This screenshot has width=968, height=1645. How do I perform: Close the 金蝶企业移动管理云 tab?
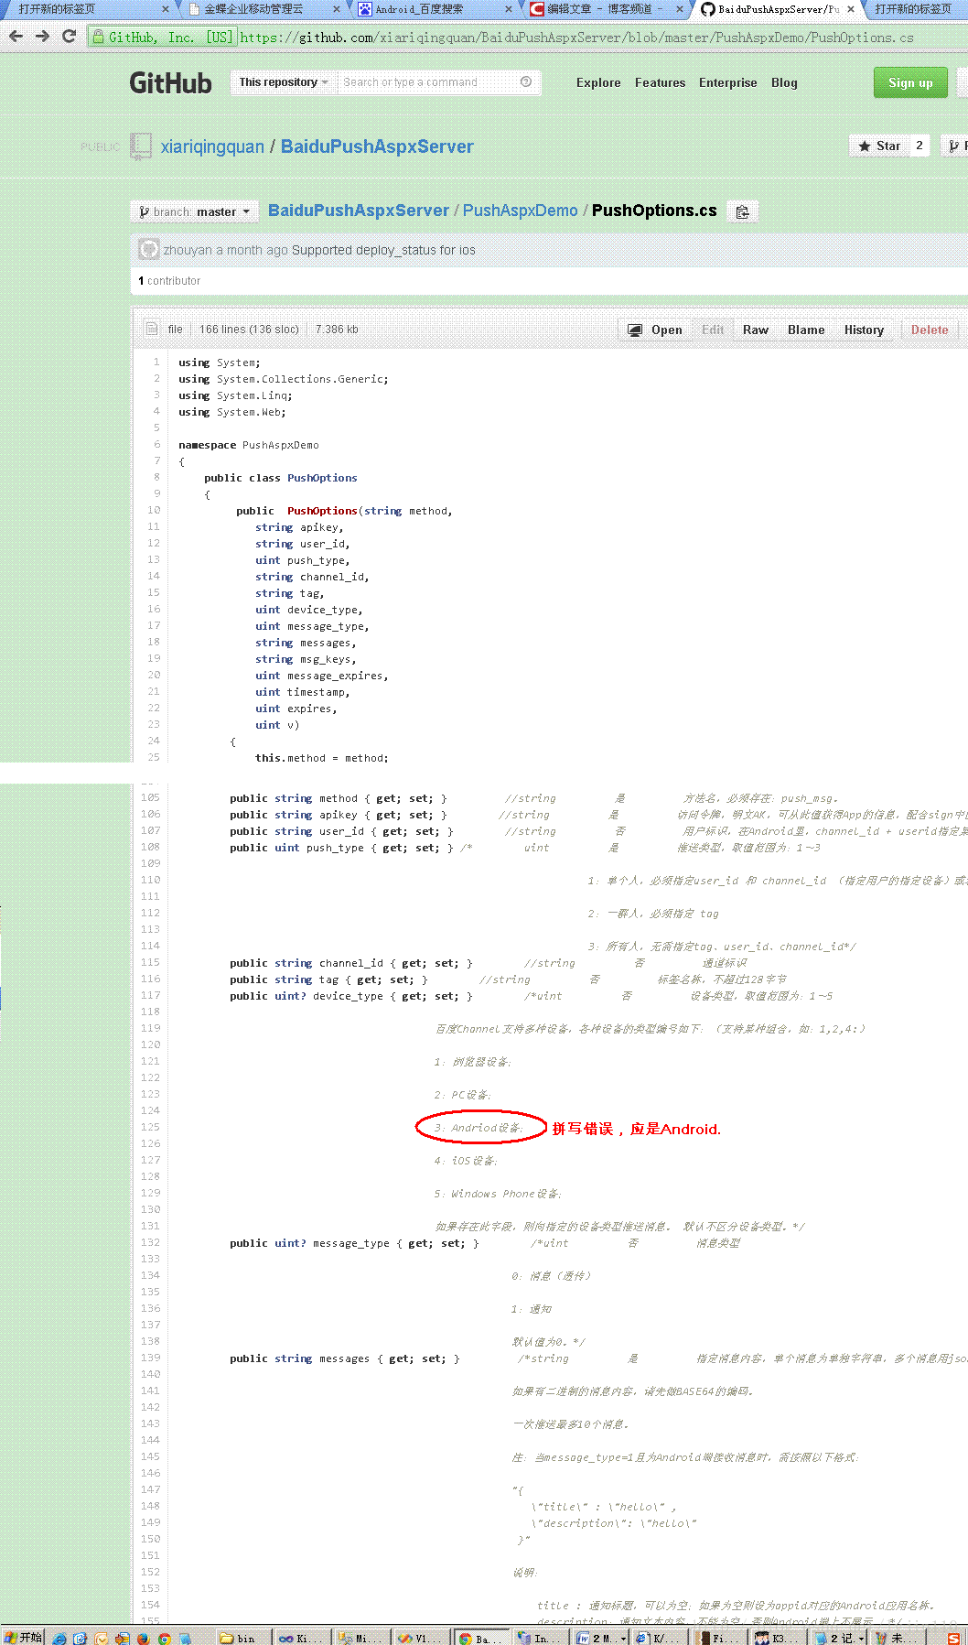tap(337, 9)
